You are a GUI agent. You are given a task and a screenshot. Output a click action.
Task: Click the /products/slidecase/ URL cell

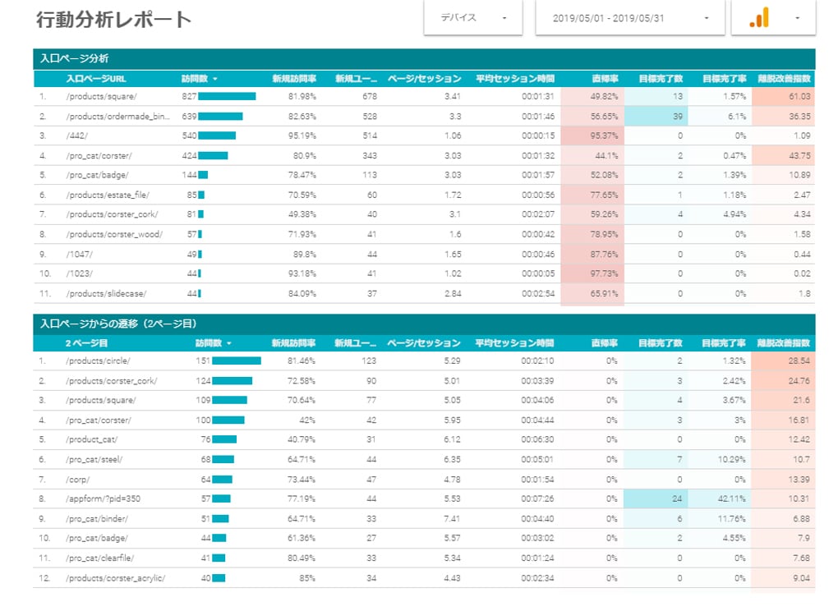click(x=106, y=293)
